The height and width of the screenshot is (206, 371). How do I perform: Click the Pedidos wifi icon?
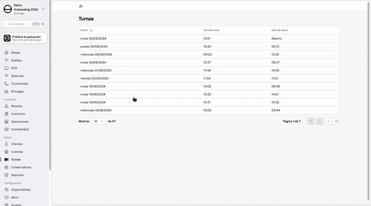tap(6, 60)
